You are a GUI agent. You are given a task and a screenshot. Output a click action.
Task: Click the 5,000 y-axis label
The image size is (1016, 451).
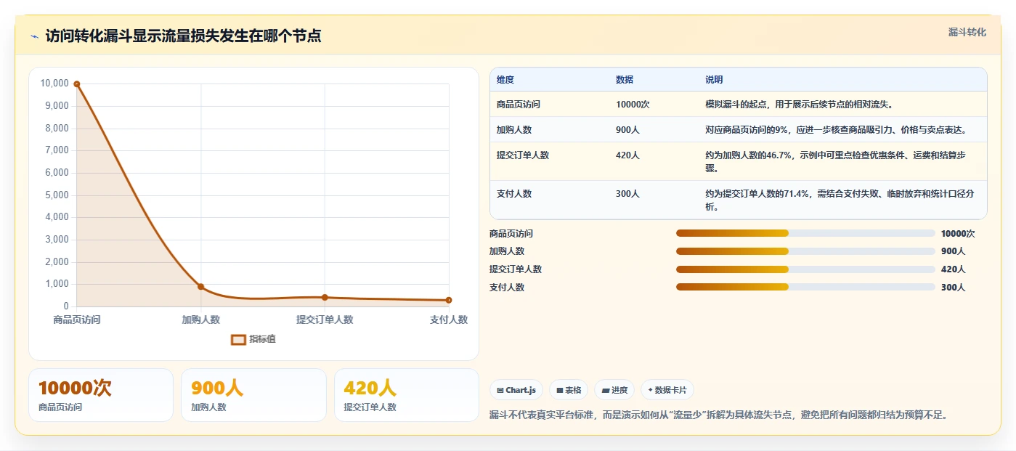(57, 195)
